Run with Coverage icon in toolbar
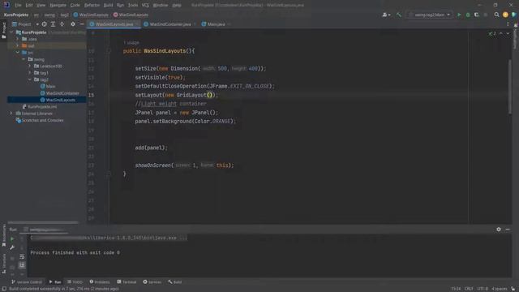The image size is (519, 292). click(x=477, y=15)
